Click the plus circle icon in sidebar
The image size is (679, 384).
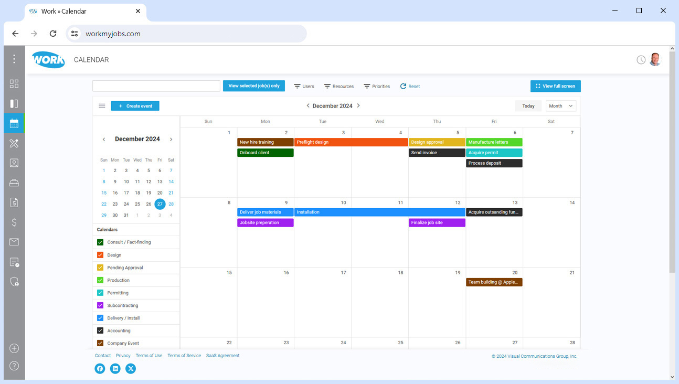pos(14,348)
